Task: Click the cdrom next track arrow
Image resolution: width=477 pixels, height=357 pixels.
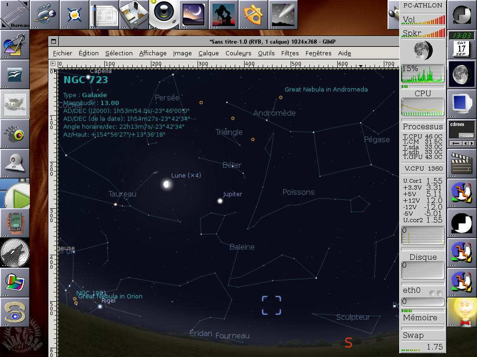Action: tap(471, 143)
